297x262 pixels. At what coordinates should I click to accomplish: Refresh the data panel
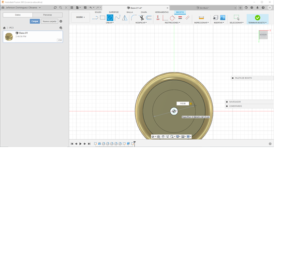click(x=55, y=8)
